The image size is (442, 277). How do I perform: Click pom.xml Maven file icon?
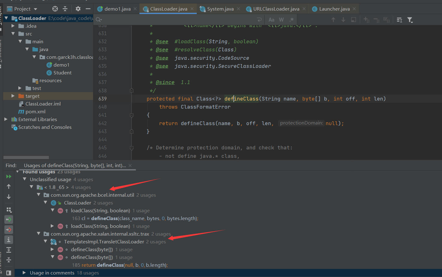tap(21, 111)
